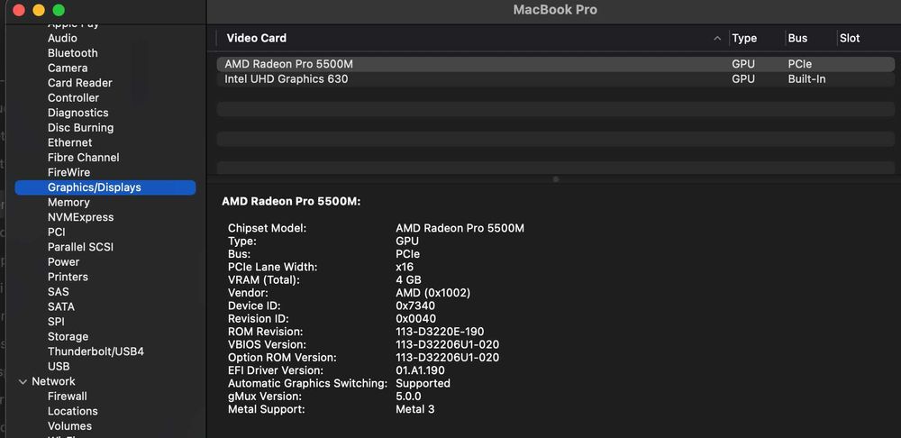The height and width of the screenshot is (438, 901).
Task: Click the PCIe bus cell in table
Action: click(x=800, y=64)
